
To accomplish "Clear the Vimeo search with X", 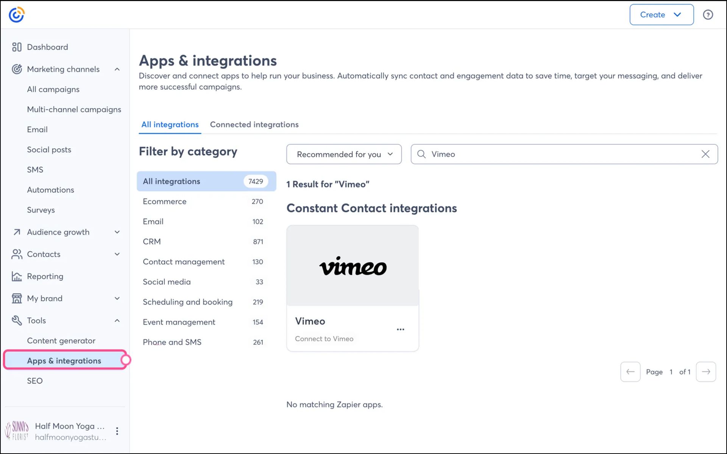I will click(x=705, y=154).
